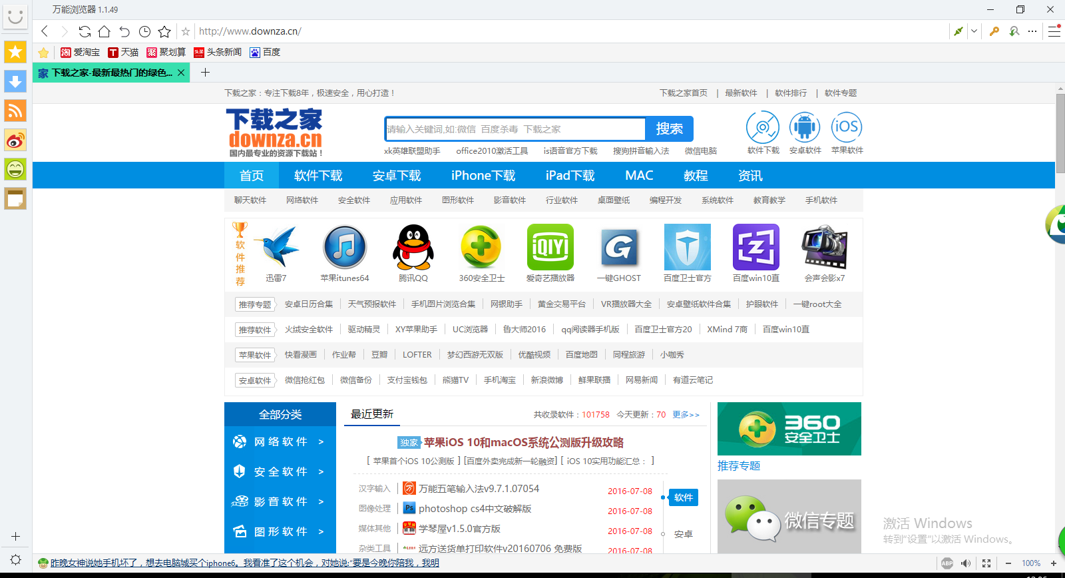This screenshot has width=1065, height=578.
Task: Select 首页 in navigation bar
Action: [x=252, y=175]
